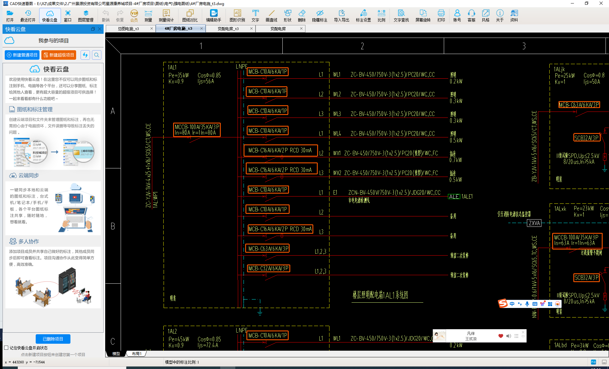
Task: Open the 窗口 window tool
Action: (x=68, y=15)
